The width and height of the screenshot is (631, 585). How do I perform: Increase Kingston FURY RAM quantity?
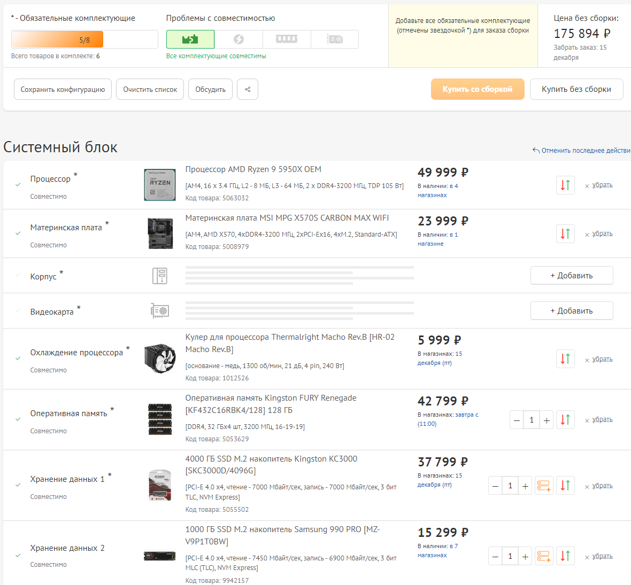547,420
